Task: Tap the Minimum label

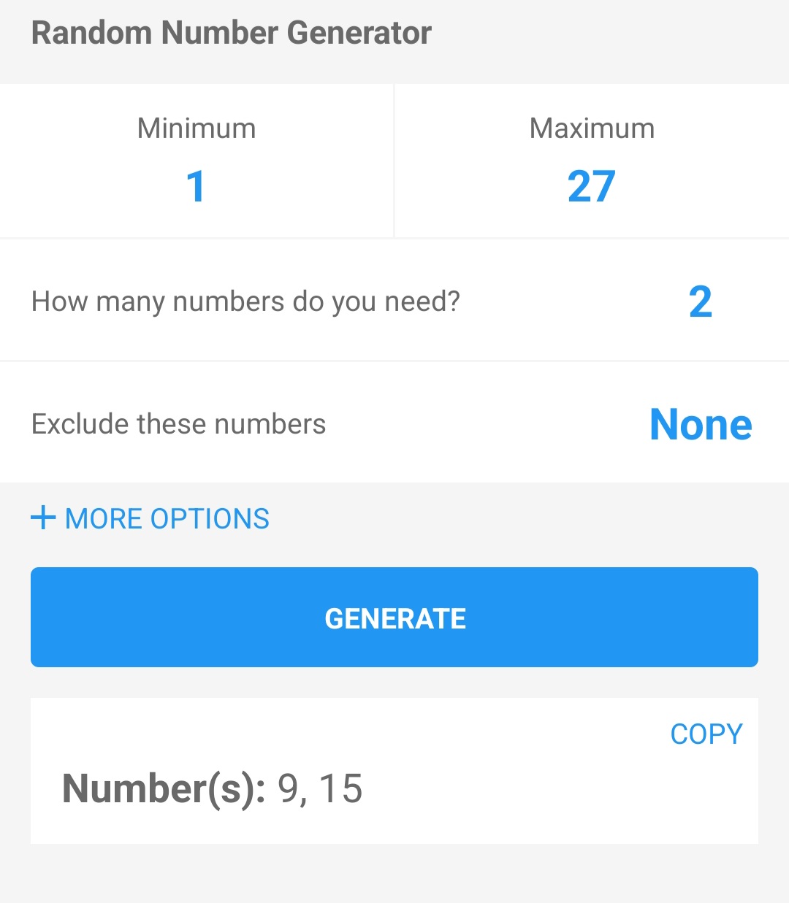Action: click(197, 128)
